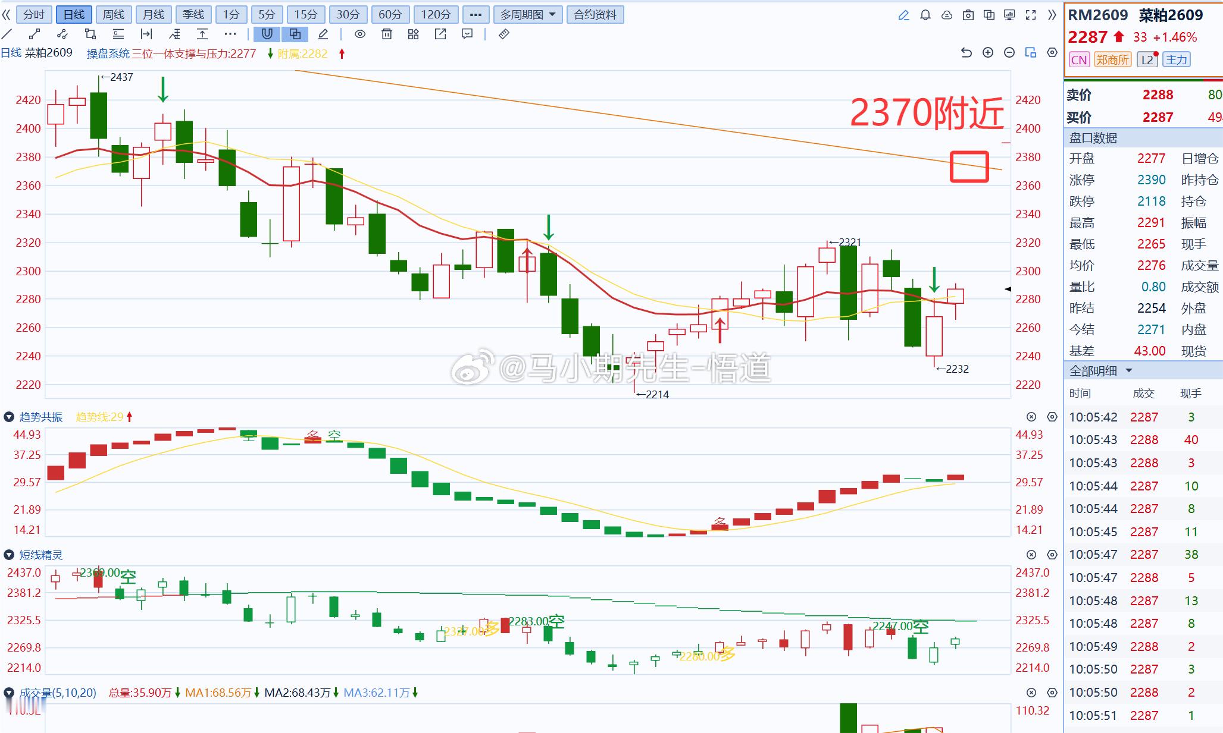Switch to 5分 five-minute chart
The image size is (1223, 733).
click(267, 14)
